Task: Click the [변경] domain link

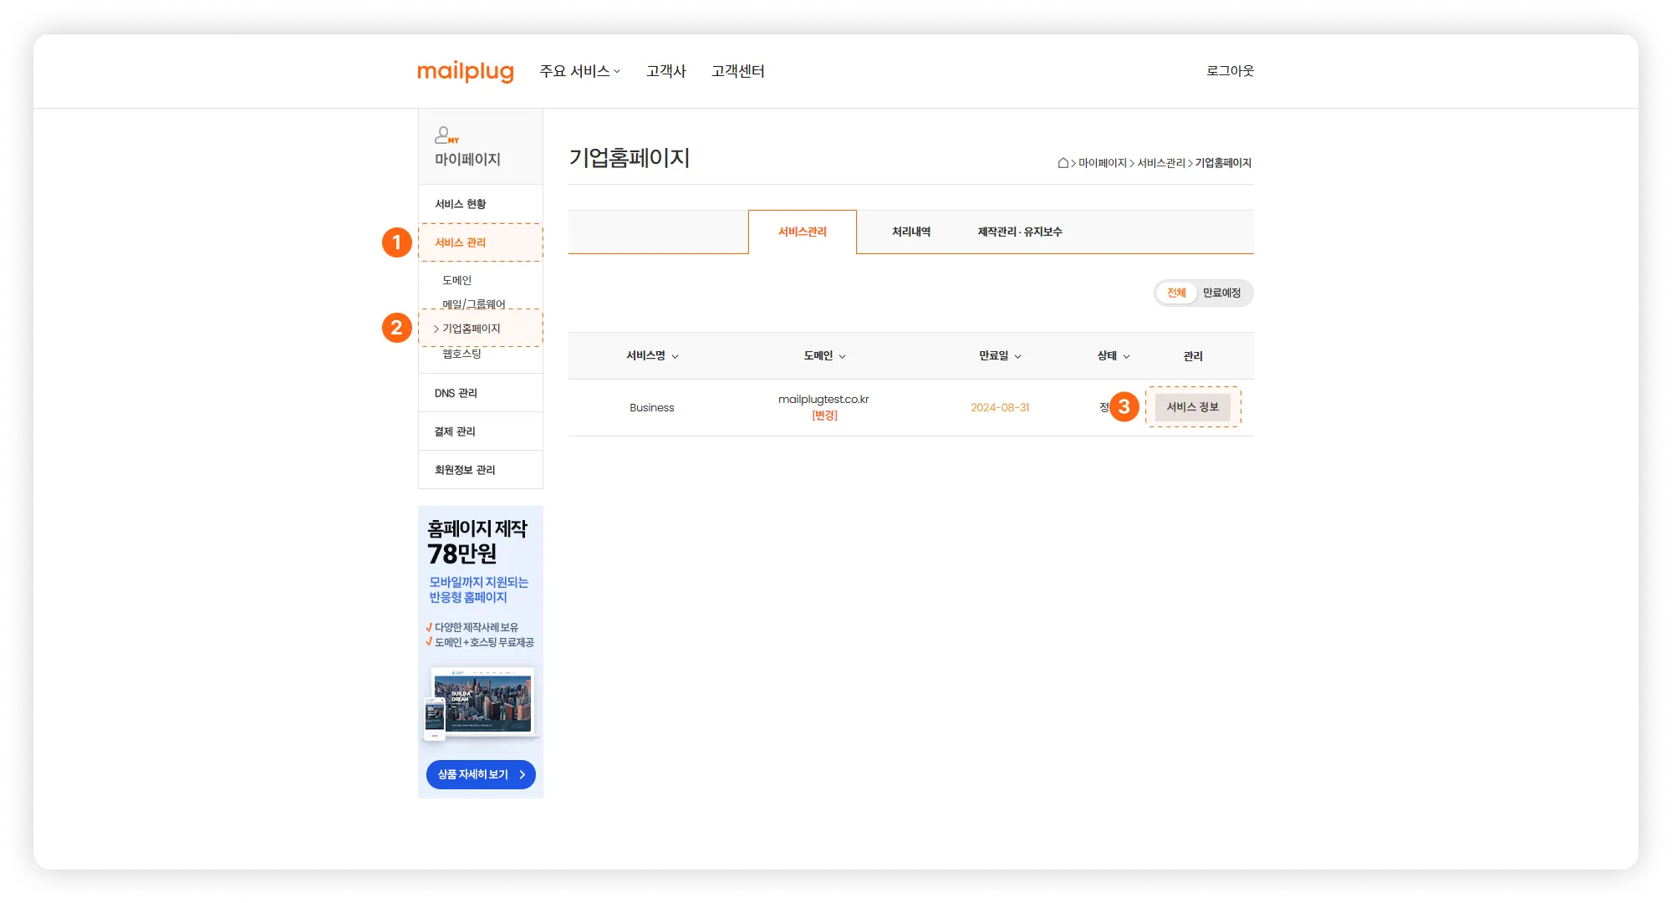Action: (824, 416)
